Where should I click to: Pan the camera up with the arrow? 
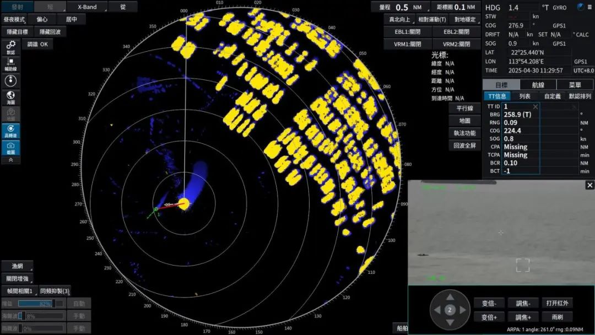pyautogui.click(x=450, y=297)
